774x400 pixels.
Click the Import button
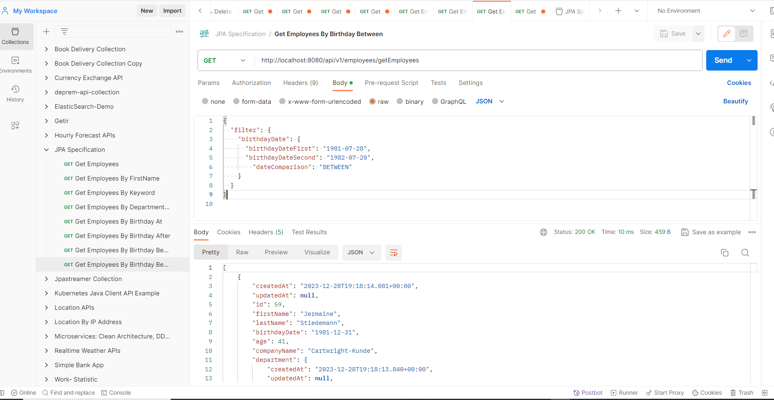[x=172, y=11]
